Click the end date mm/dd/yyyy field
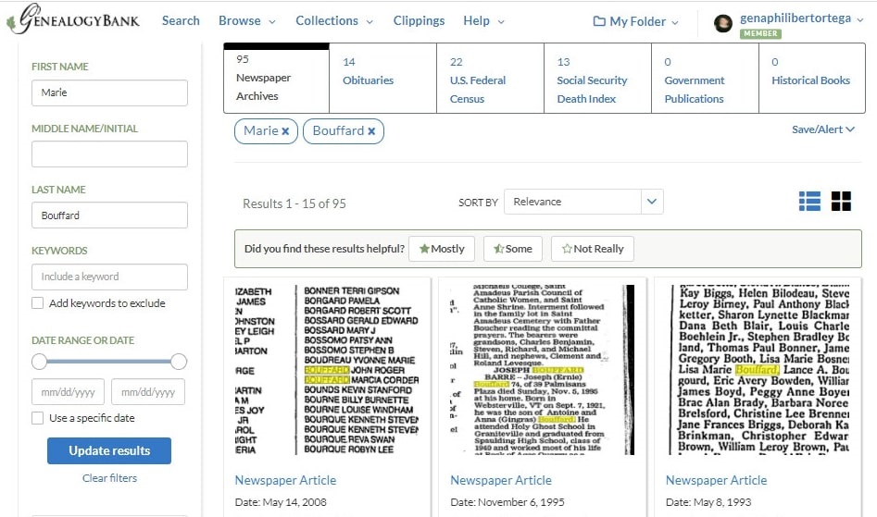Image resolution: width=877 pixels, height=517 pixels. [x=148, y=392]
